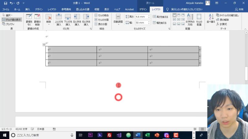Click 幅を揃える distribute columns
The height and width of the screenshot is (139, 248).
pos(160,23)
